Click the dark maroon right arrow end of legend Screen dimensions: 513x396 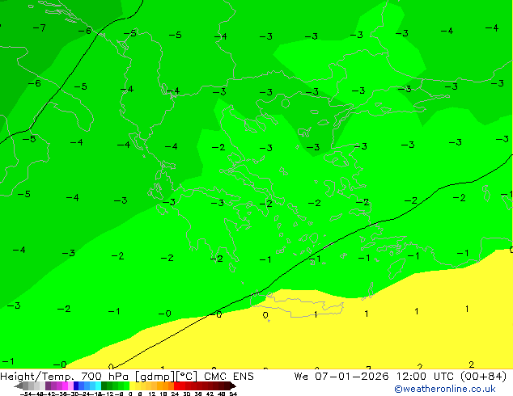point(232,386)
